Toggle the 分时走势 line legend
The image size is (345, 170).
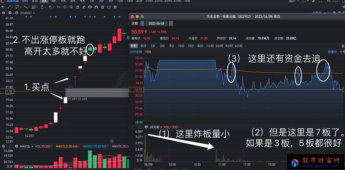coord(136,52)
